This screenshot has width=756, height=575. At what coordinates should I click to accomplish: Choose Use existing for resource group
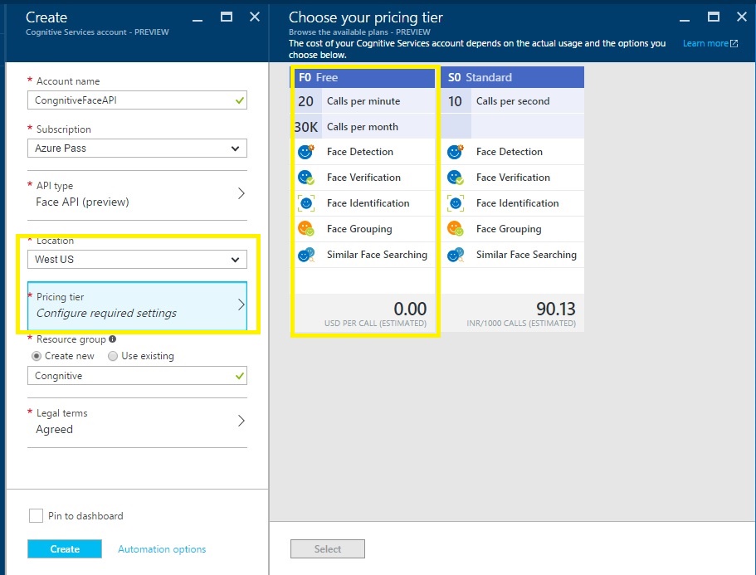pyautogui.click(x=112, y=356)
